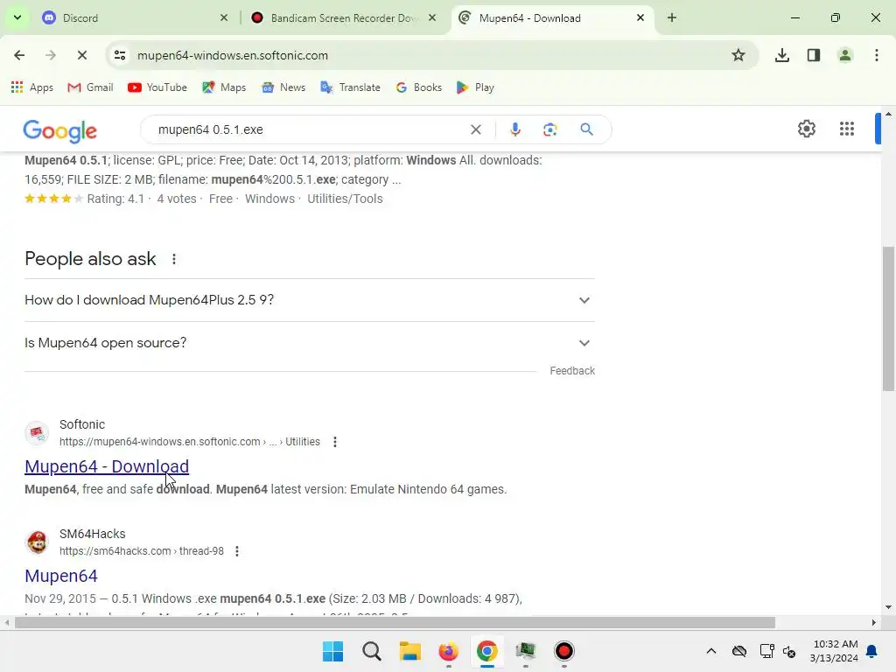View site information icon in address bar
This screenshot has width=896, height=672.
(x=120, y=55)
